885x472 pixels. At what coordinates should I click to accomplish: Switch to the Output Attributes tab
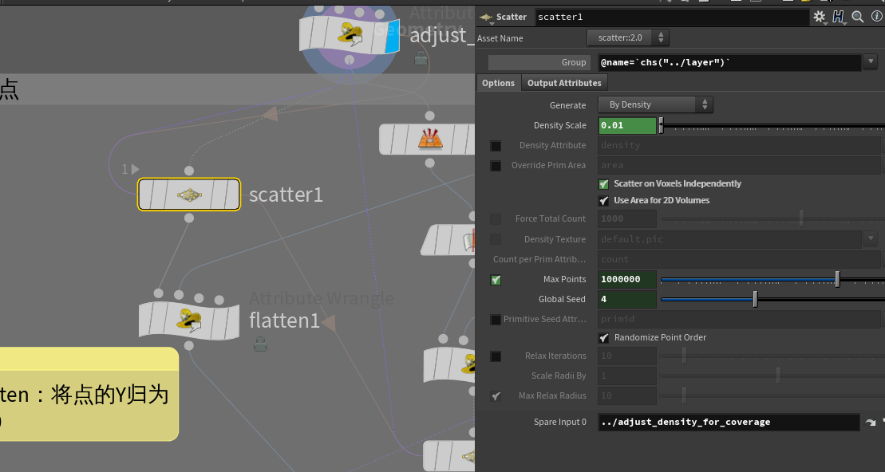564,83
